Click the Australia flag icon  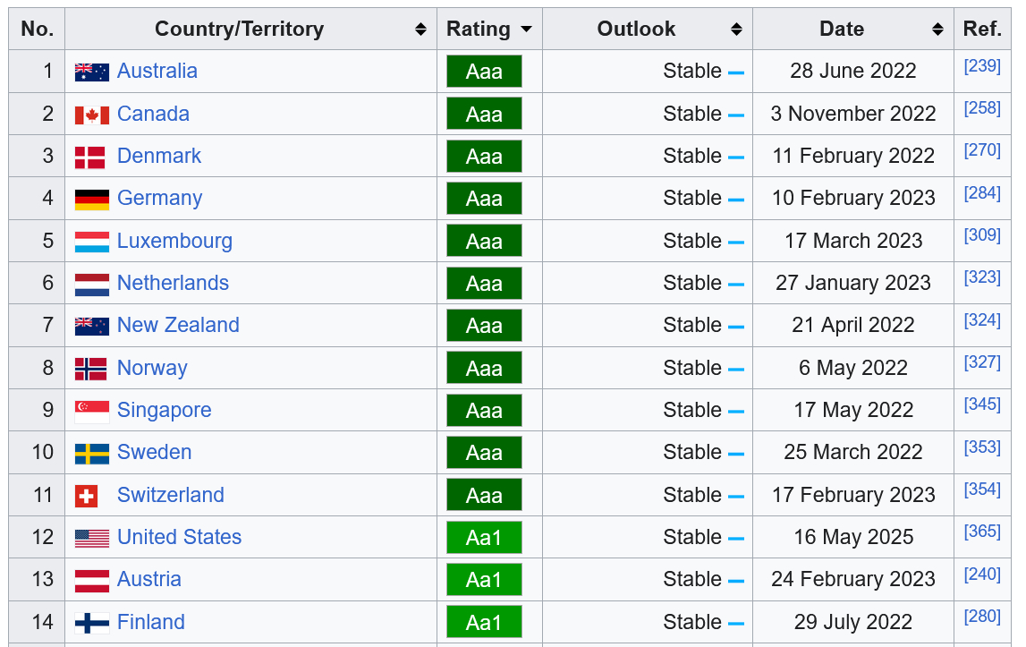[x=91, y=72]
